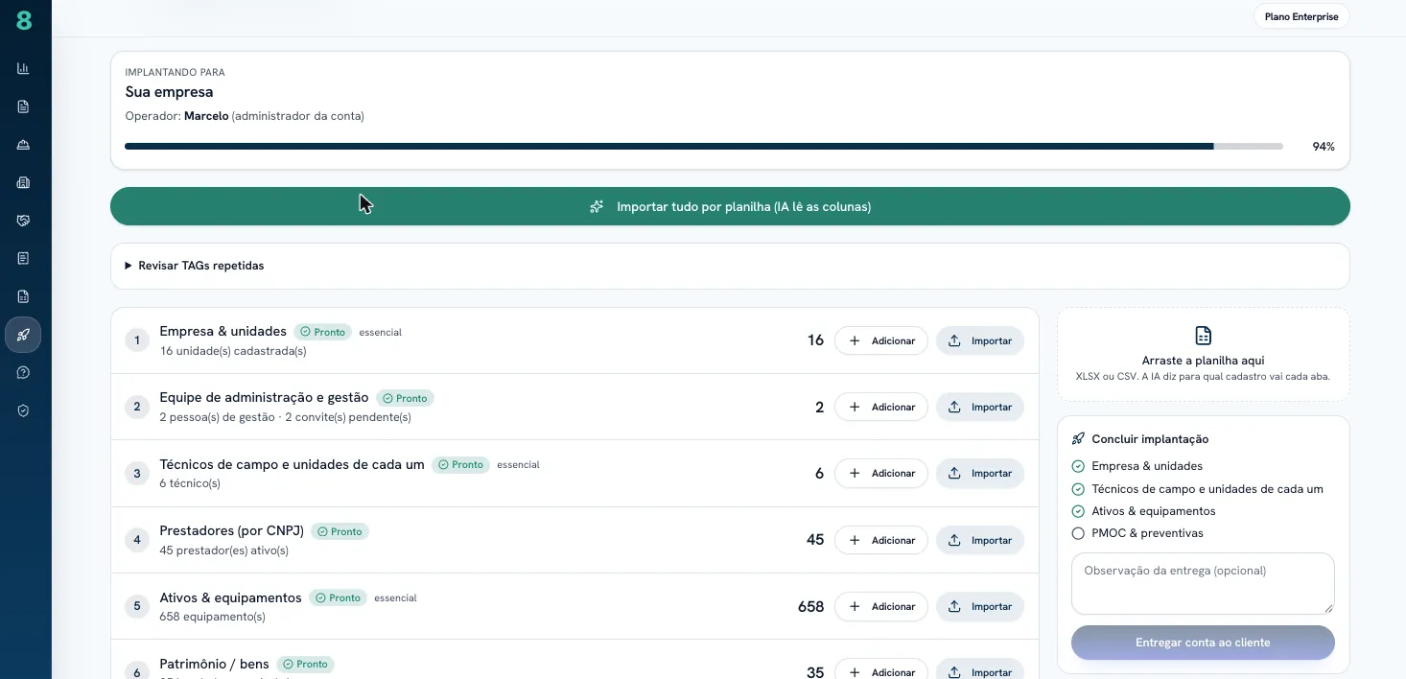The image size is (1406, 679).
Task: Focus the Observação da entrega text box
Action: [x=1203, y=583]
